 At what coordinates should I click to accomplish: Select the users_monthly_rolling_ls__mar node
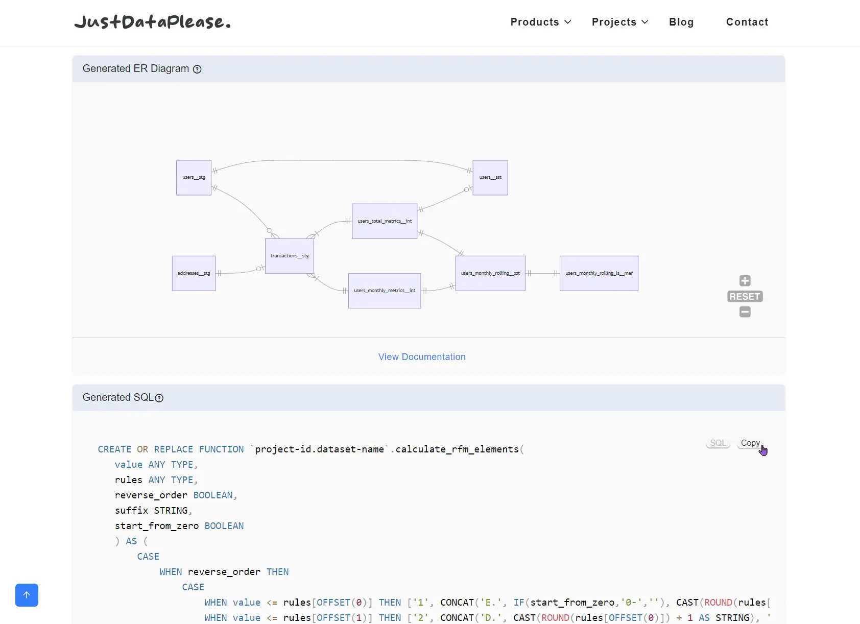599,273
